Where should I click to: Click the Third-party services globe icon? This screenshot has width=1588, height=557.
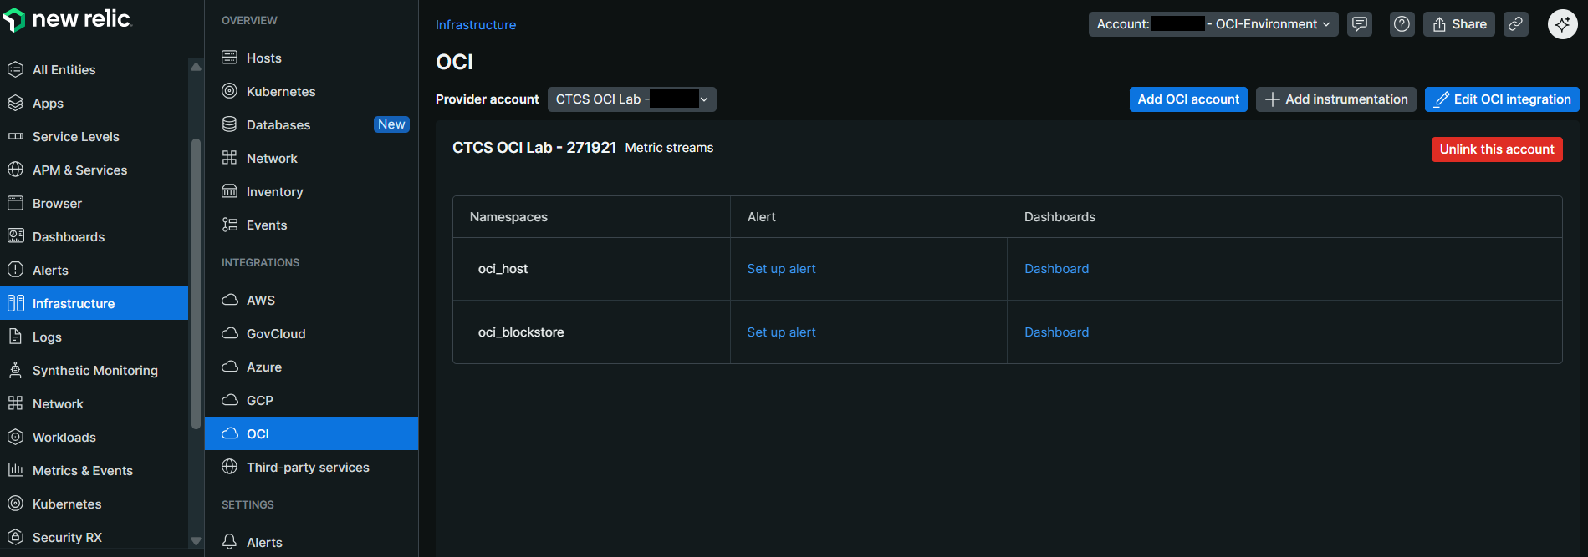[229, 467]
